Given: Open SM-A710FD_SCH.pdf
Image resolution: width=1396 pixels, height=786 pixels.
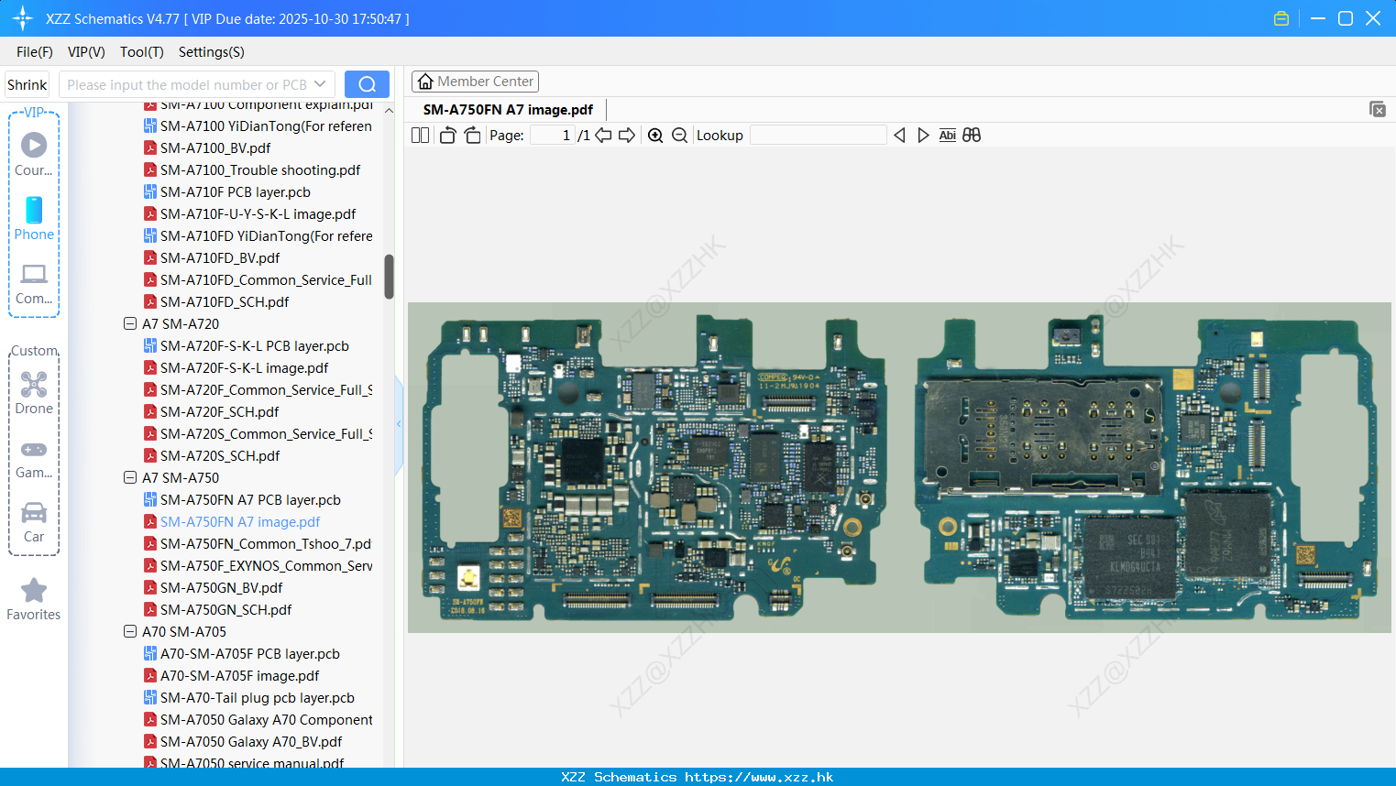Looking at the screenshot, I should click(225, 301).
